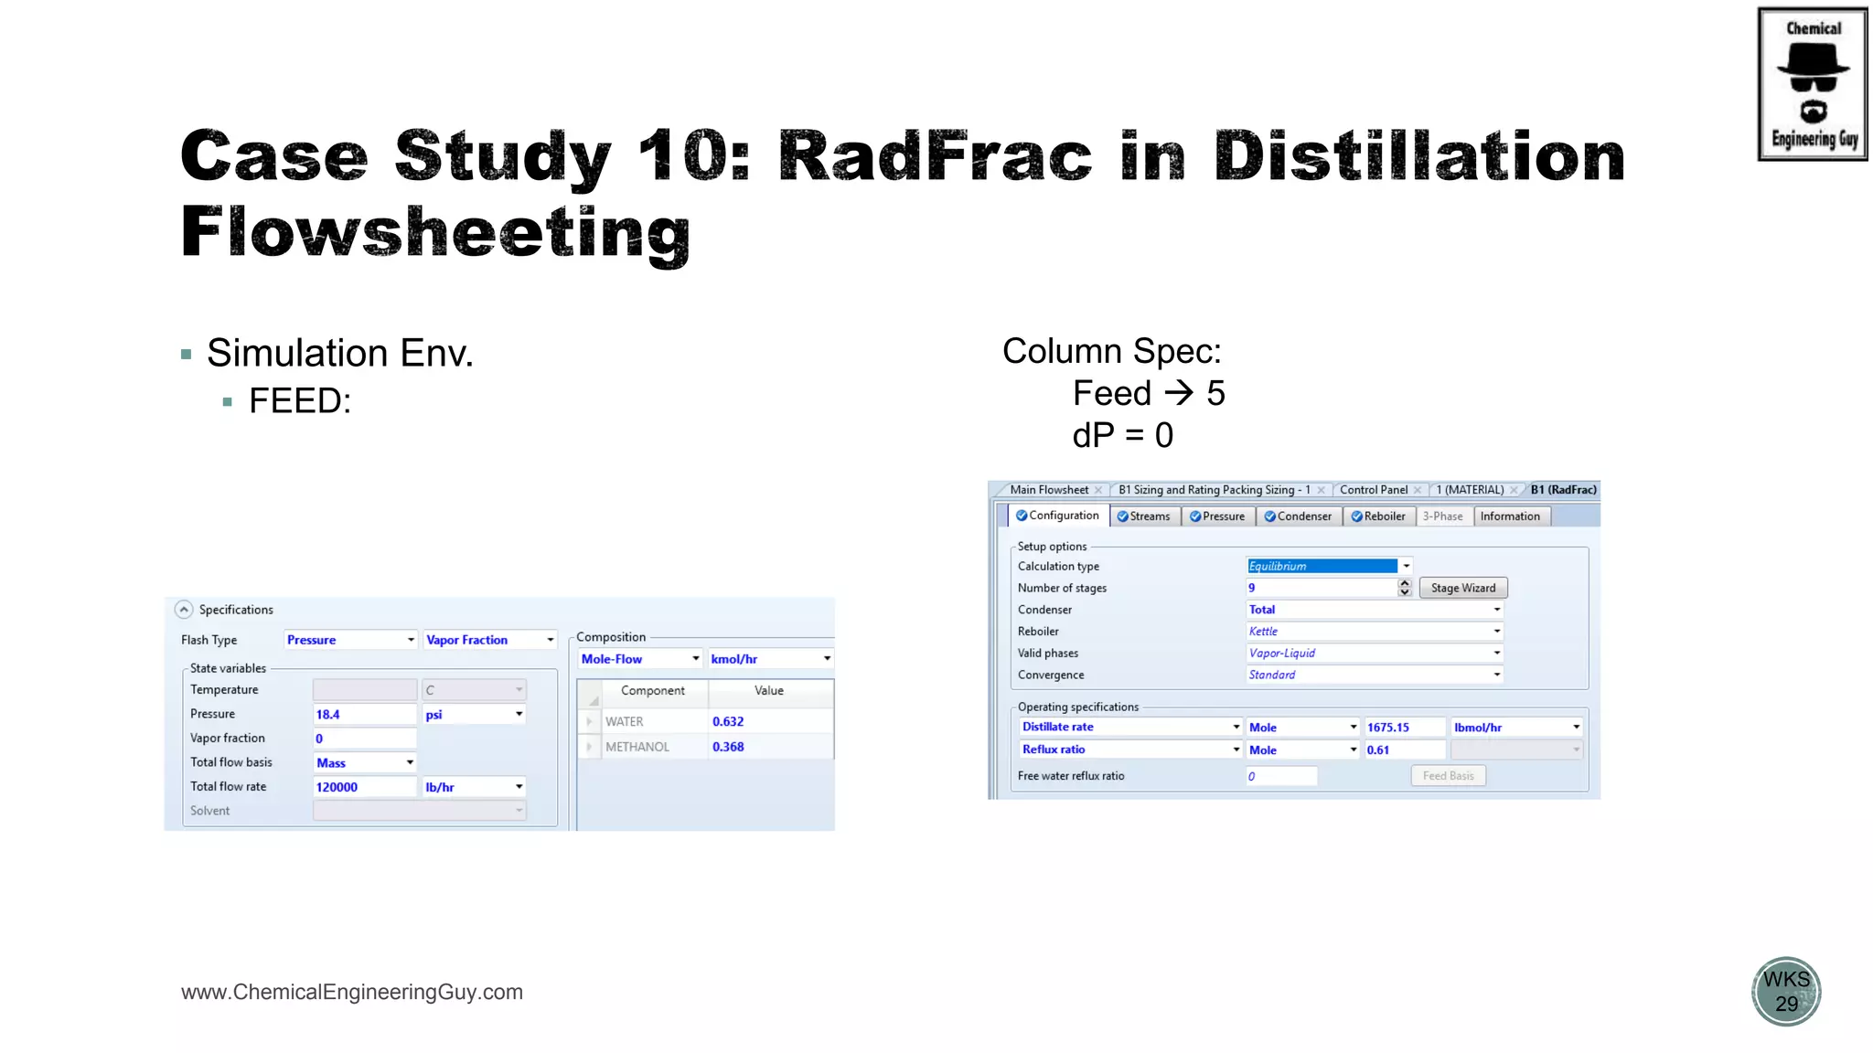Close the Packing Sizing - 1 tab

(x=1321, y=491)
